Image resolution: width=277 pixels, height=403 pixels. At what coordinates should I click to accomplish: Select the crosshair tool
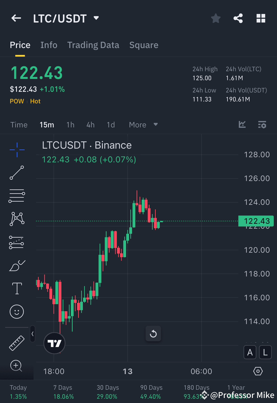pos(16,150)
